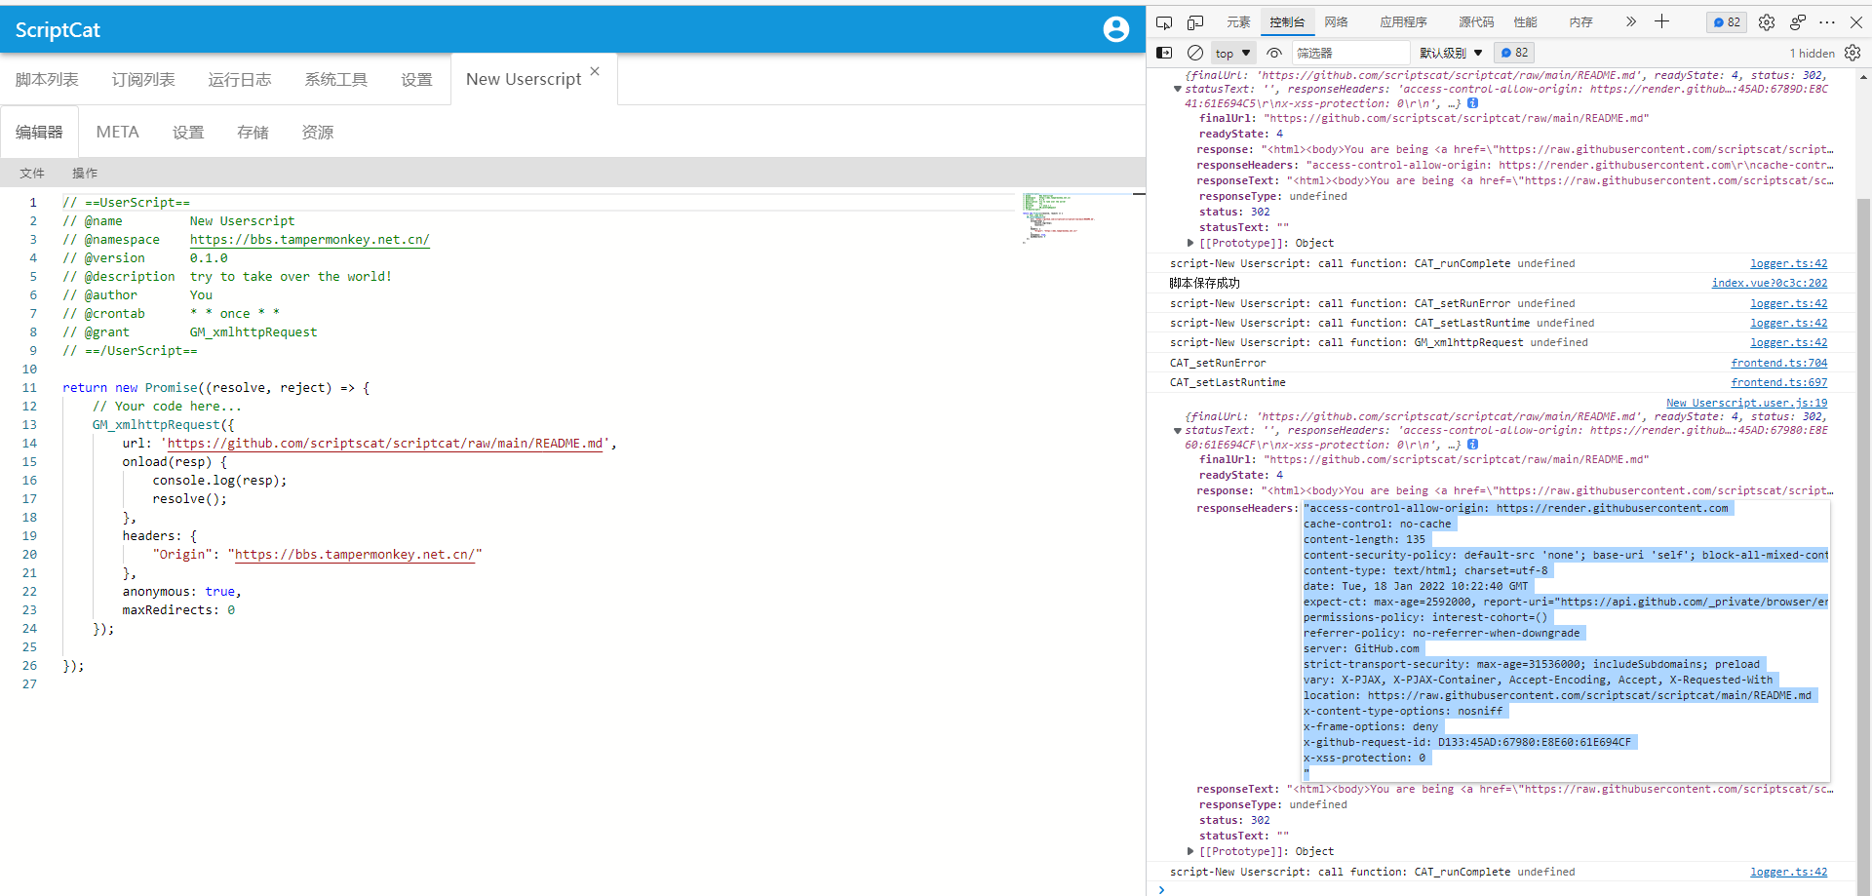Open the default log level dropdown
This screenshot has height=896, width=1872.
click(x=1451, y=53)
